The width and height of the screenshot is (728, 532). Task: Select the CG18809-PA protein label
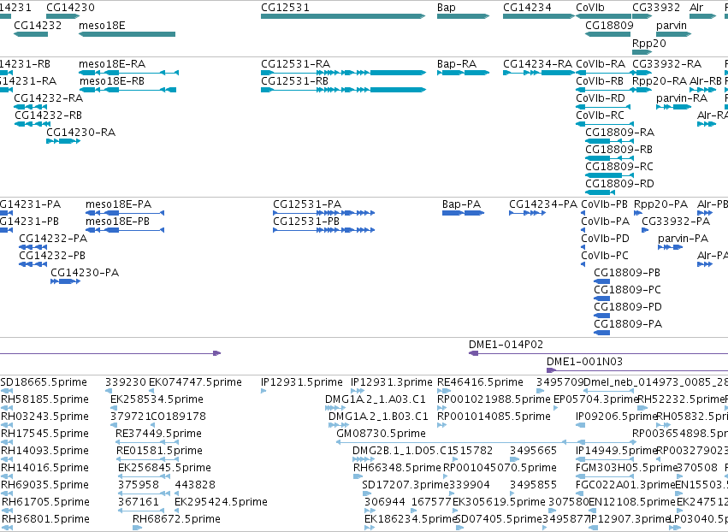point(628,324)
